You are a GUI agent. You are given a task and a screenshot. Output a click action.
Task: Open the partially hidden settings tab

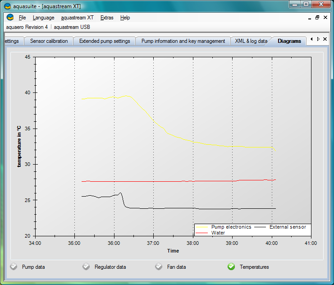(x=13, y=41)
